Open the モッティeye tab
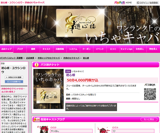The width and height of the screenshot is (160, 133). coord(126,49)
